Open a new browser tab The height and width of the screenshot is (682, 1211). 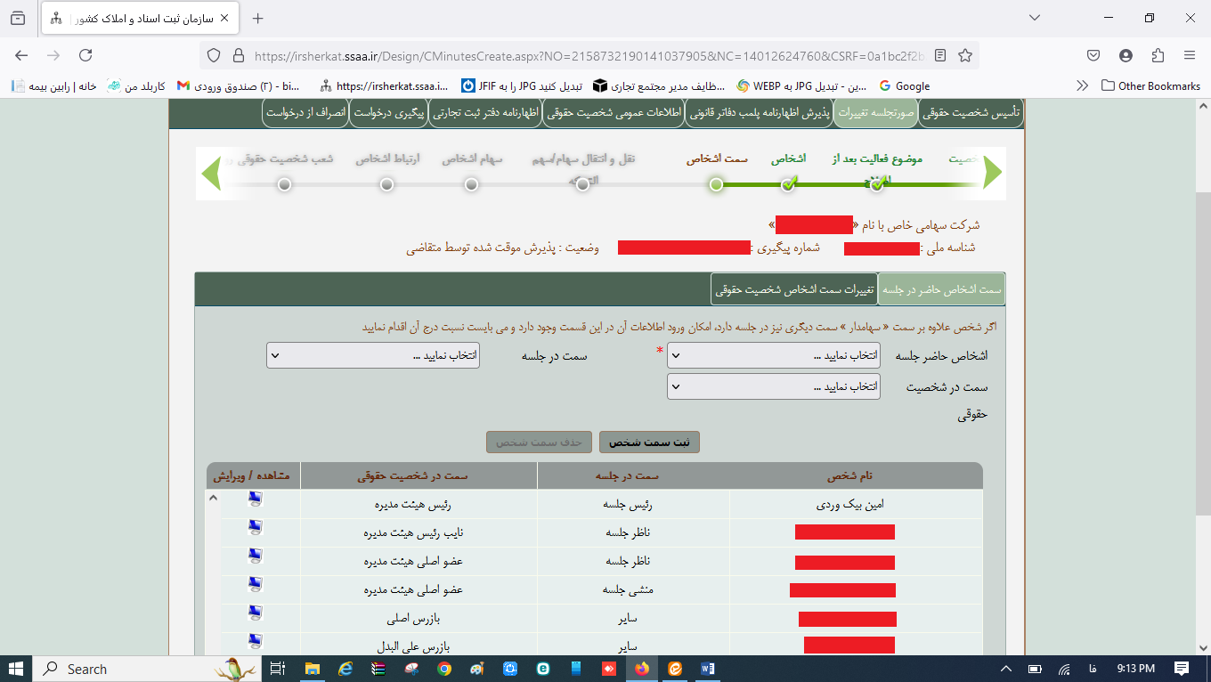[x=258, y=18]
